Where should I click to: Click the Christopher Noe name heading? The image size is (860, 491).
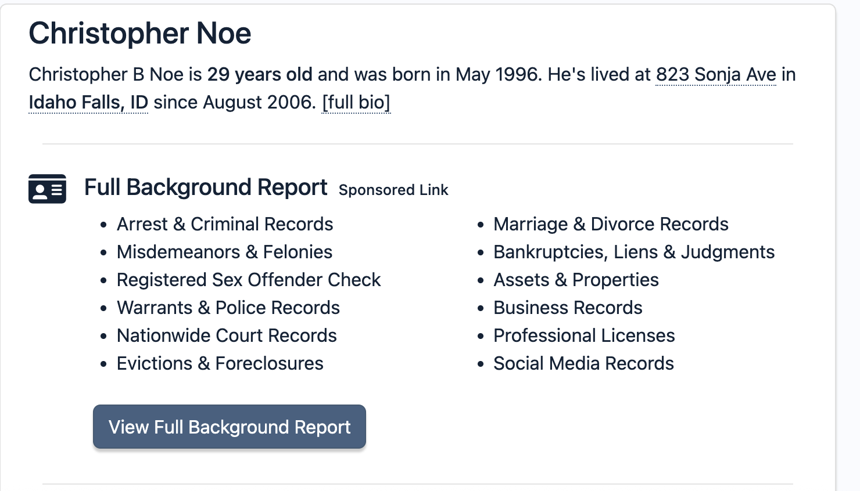point(140,34)
